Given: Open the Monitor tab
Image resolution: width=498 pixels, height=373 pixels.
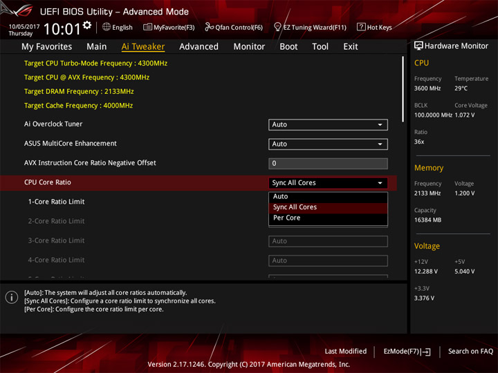Looking at the screenshot, I should point(249,47).
